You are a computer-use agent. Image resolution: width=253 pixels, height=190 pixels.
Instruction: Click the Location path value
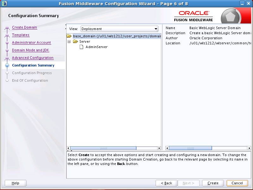point(220,43)
